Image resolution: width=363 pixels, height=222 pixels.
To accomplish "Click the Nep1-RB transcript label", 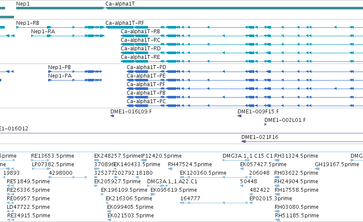I will pos(28,23).
